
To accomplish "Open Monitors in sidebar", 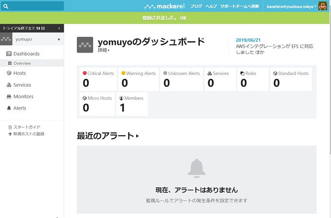I will (23, 96).
